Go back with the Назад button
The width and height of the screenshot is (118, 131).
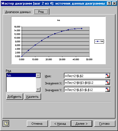point(60,124)
